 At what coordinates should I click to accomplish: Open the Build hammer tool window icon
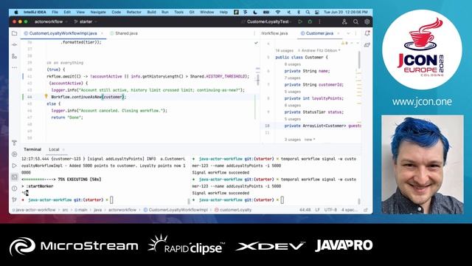pyautogui.click(x=14, y=143)
